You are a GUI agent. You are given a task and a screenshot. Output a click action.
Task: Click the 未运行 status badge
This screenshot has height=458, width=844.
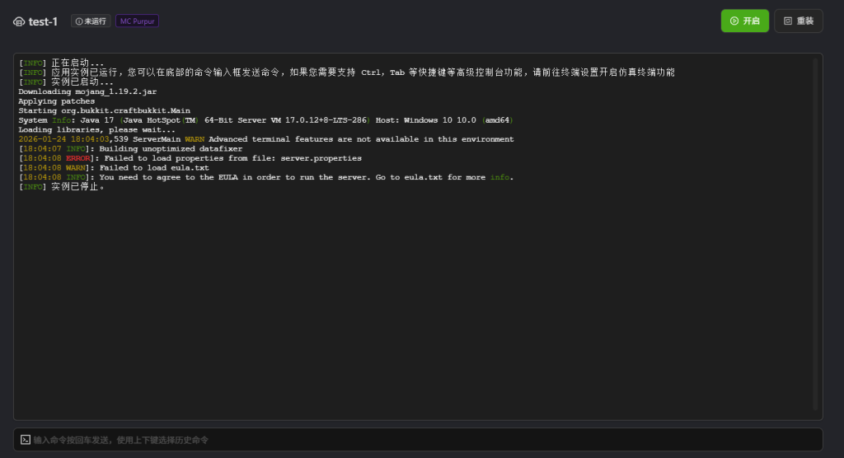91,21
